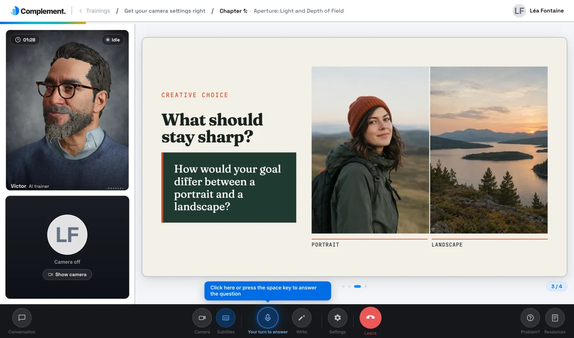Screen dimensions: 574x338
Task: Click the LANDSCAPE caption label
Action: click(447, 245)
